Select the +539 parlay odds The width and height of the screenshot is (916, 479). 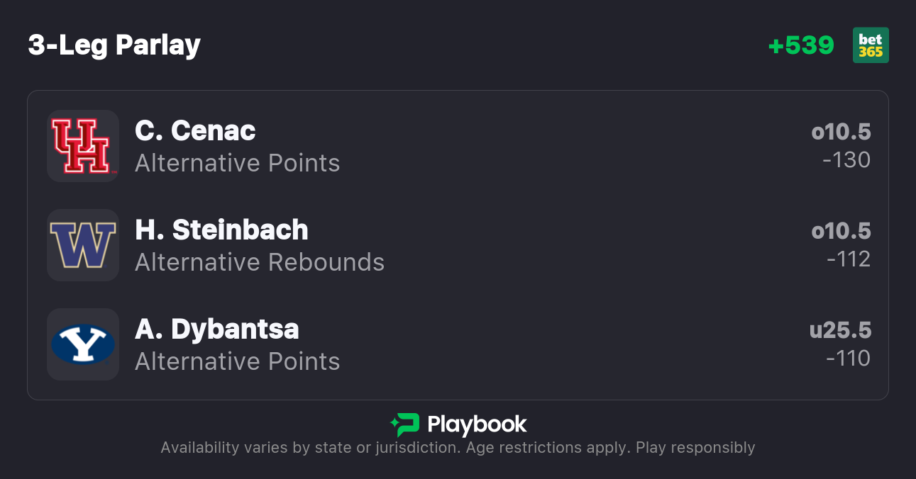(x=801, y=45)
